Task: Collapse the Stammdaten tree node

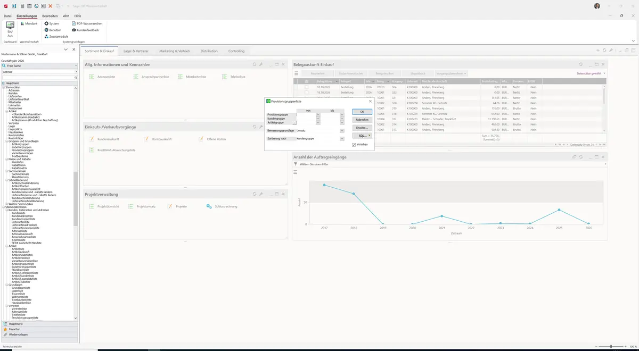Action: (x=3, y=87)
